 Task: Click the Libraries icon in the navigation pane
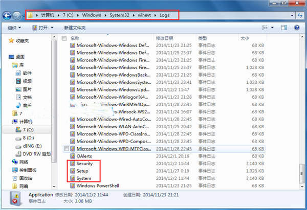[x=15, y=65]
